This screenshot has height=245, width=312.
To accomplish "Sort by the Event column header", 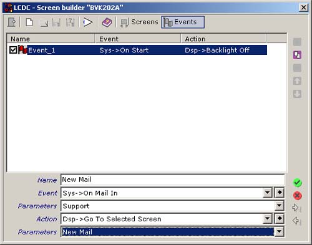I will [x=138, y=39].
